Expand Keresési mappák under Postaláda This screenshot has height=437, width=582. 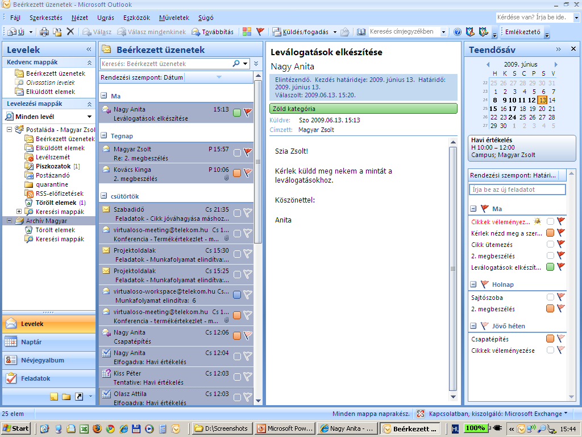pos(19,212)
